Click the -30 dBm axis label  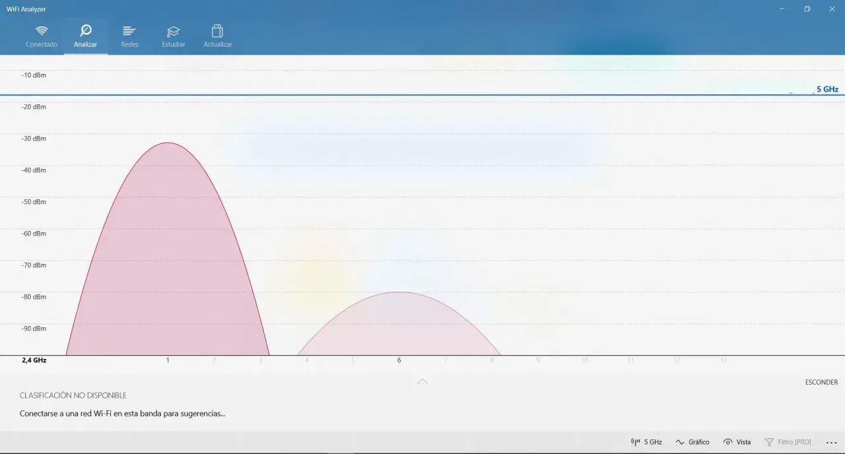34,139
